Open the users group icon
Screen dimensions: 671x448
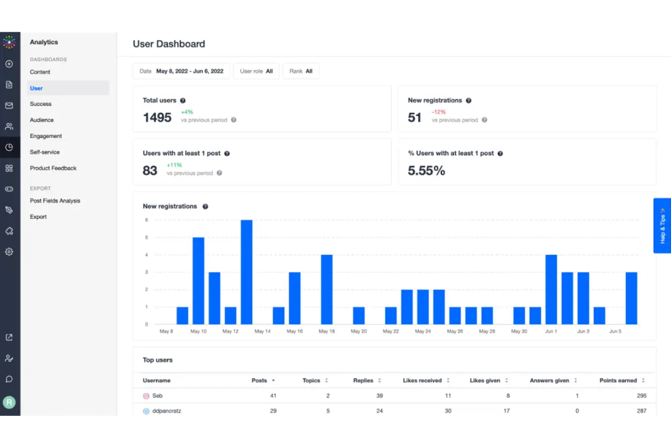pyautogui.click(x=9, y=127)
